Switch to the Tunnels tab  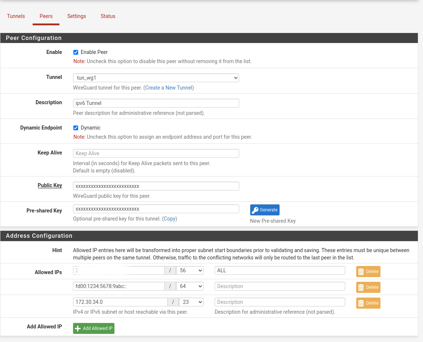[16, 16]
